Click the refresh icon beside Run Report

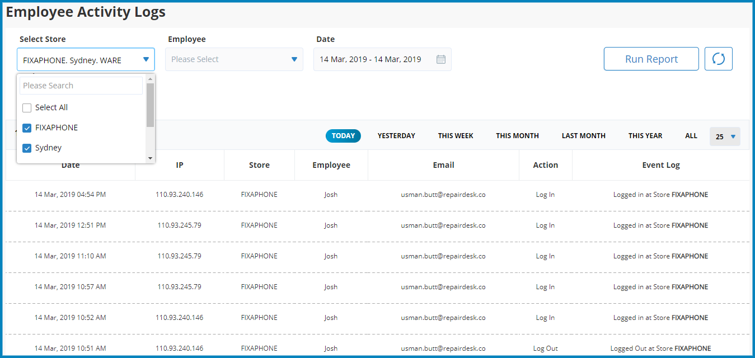(719, 59)
